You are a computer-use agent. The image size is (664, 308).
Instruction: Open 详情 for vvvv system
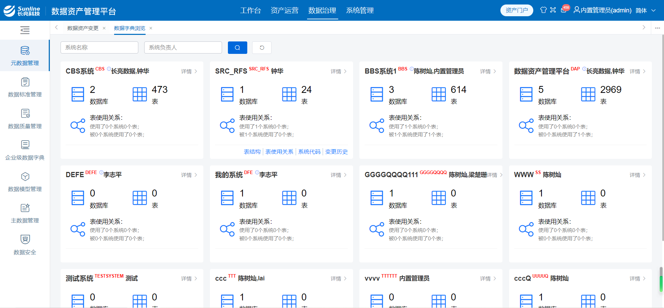pos(488,279)
